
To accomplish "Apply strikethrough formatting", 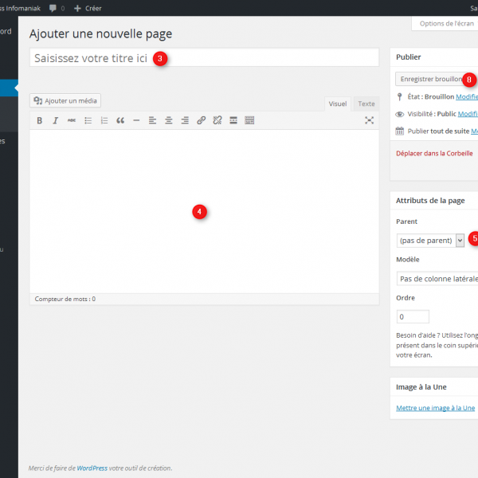I will [72, 120].
